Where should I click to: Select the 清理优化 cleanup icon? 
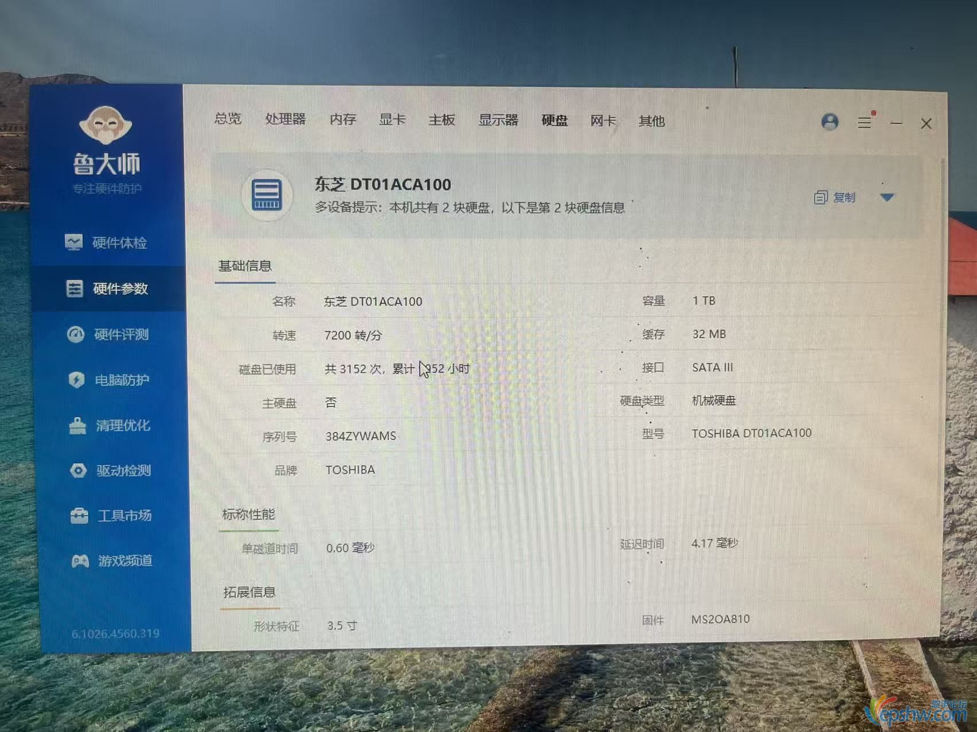[77, 426]
